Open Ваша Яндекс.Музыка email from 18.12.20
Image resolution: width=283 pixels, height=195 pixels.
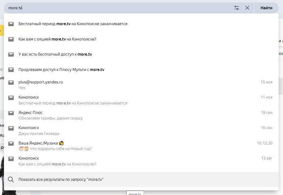click(x=141, y=146)
